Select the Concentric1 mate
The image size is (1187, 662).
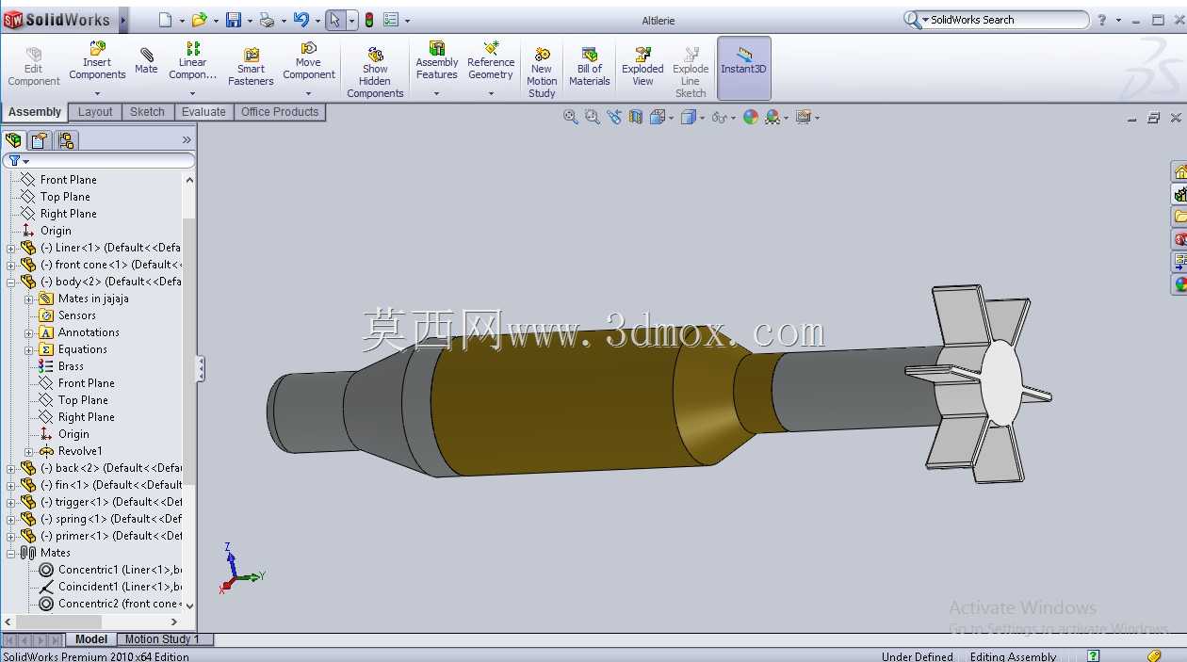coord(110,570)
